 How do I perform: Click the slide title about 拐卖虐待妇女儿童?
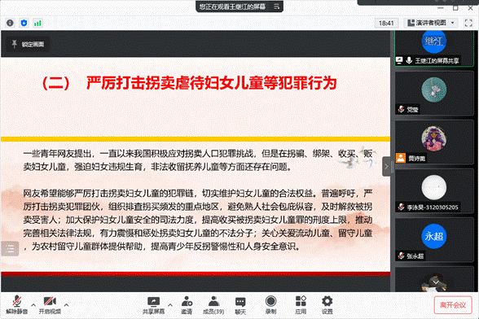(189, 83)
